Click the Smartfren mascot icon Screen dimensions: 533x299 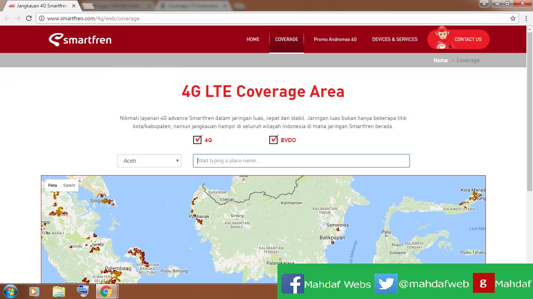point(443,38)
